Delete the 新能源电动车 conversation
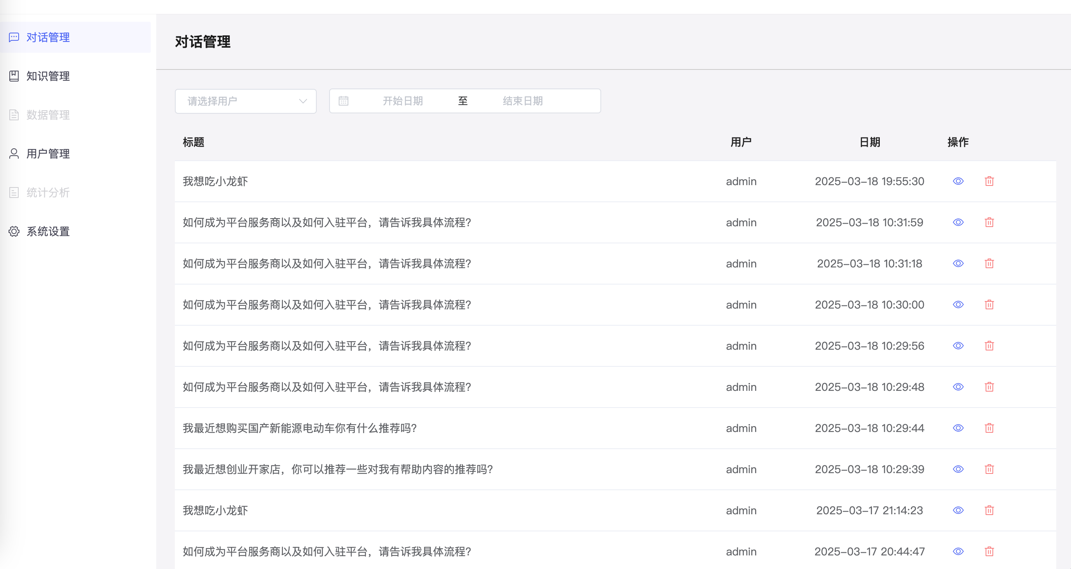1071x569 pixels. click(x=989, y=428)
